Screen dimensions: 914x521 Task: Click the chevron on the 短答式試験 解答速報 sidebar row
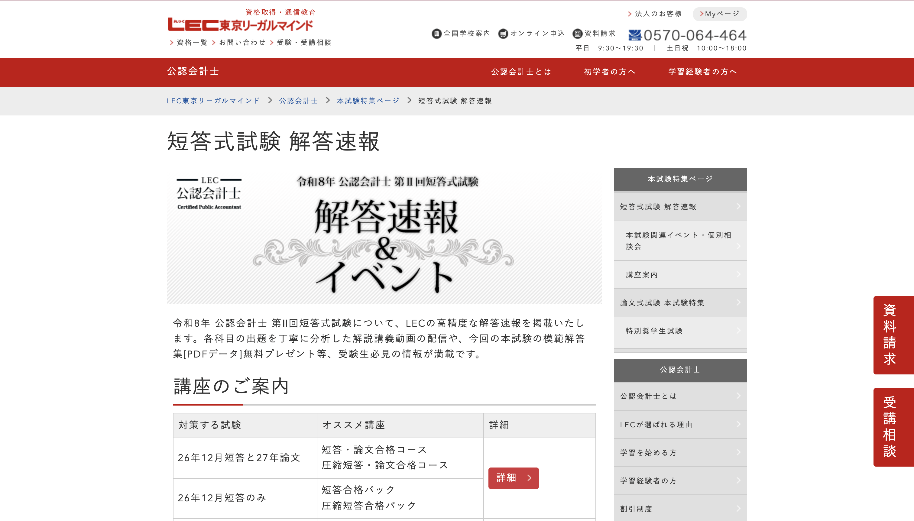[738, 206]
